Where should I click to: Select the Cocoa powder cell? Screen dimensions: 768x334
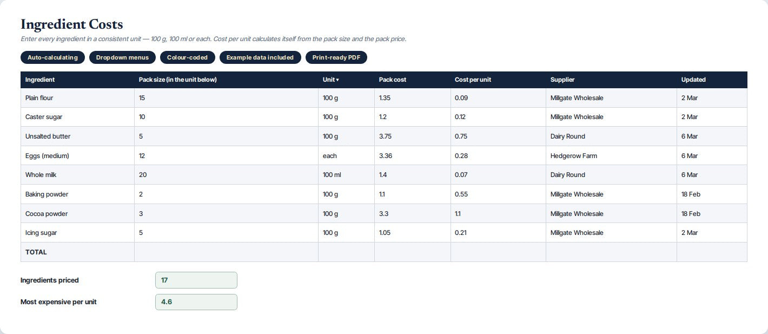77,214
